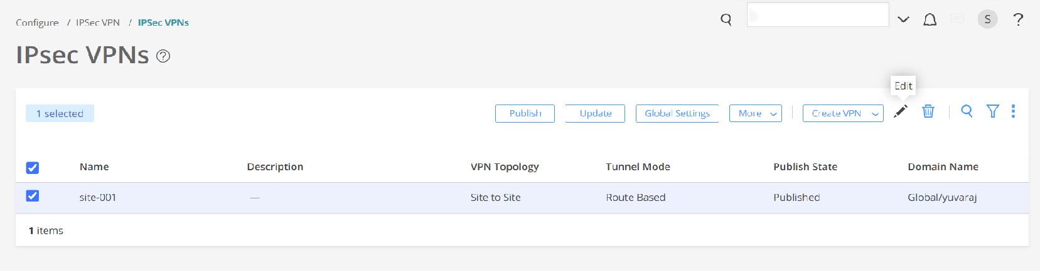
Task: Click the Publish button
Action: (525, 113)
